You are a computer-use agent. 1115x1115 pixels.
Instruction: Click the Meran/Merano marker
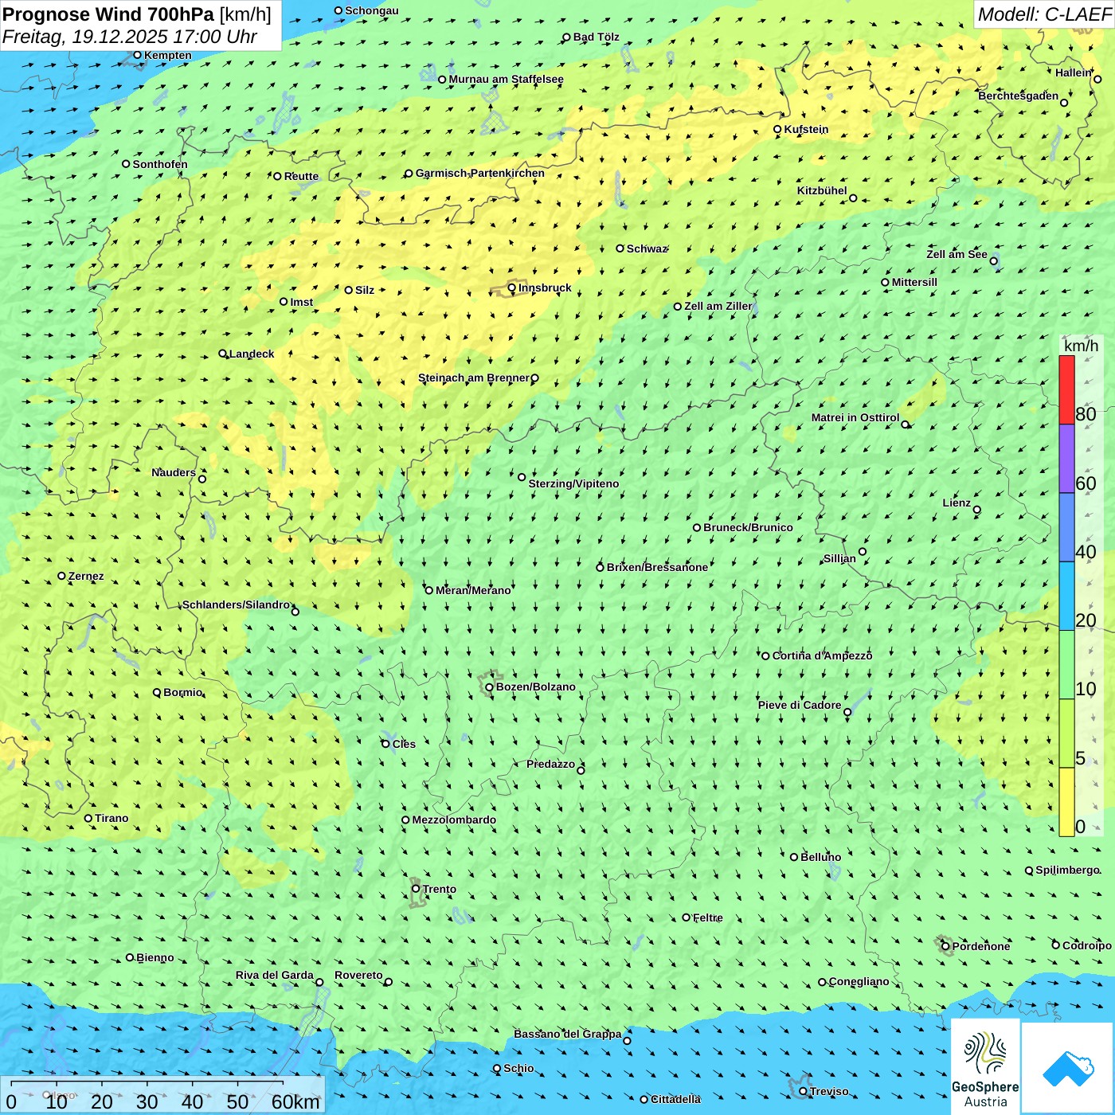click(428, 590)
